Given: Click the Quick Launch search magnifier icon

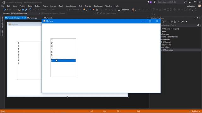Looking at the screenshot, I should point(185,2).
